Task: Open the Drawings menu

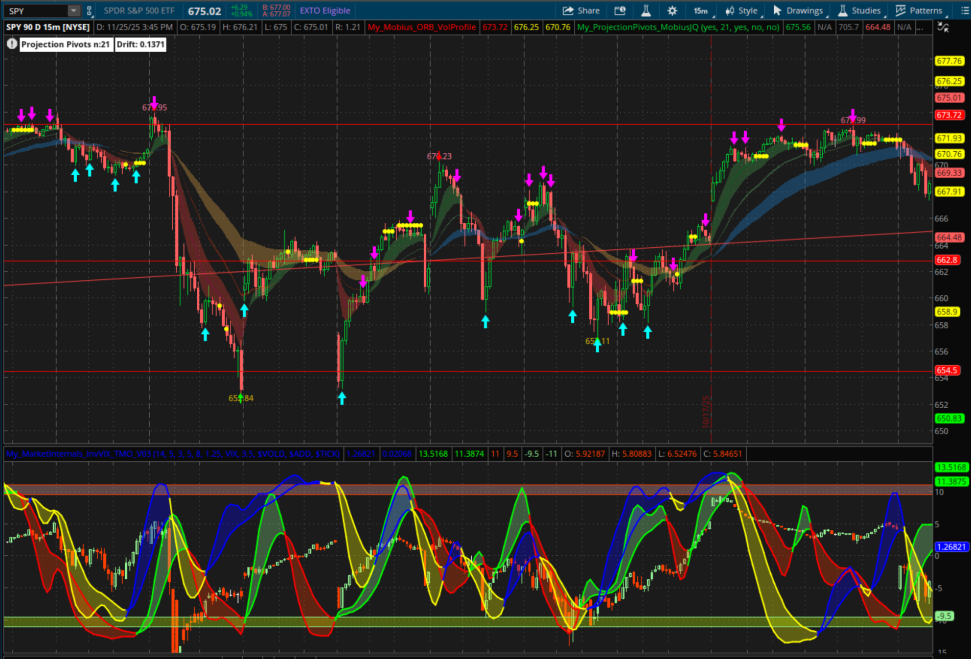Action: 798,11
